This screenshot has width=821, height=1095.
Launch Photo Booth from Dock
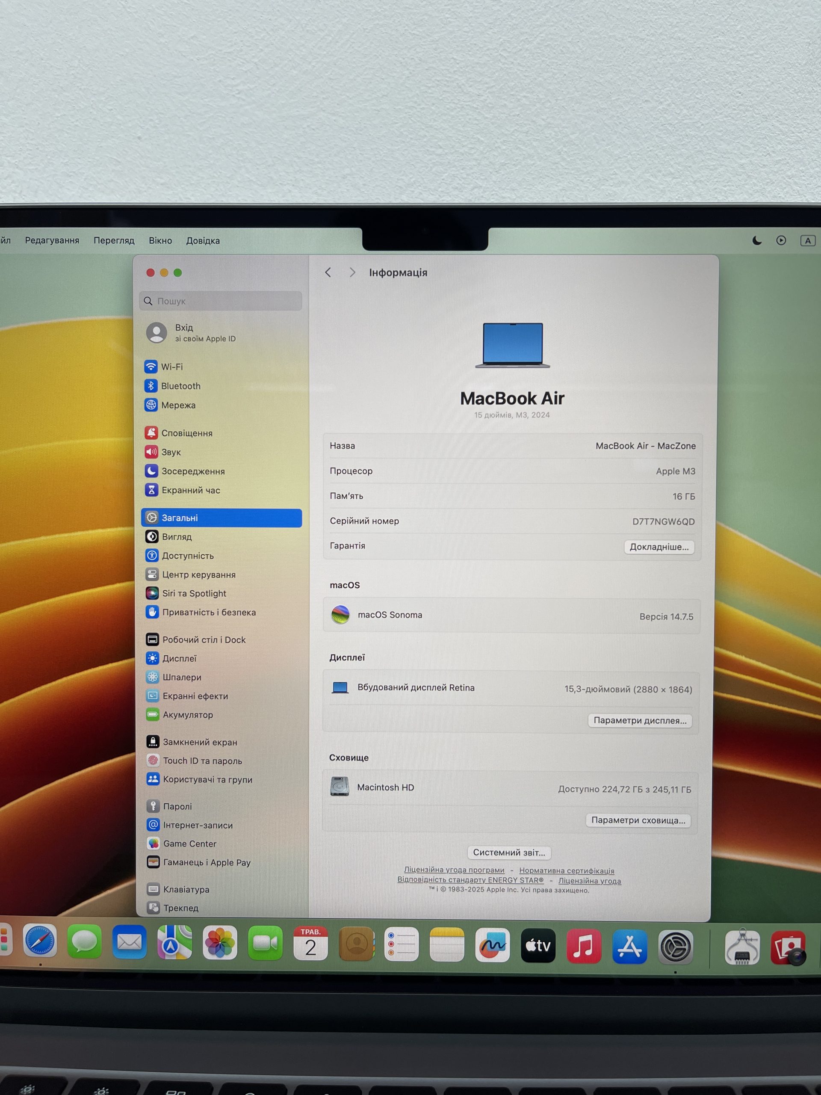point(789,948)
